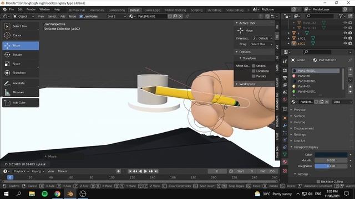Expand the Displacement panel
The height and width of the screenshot is (199, 355).
tap(303, 128)
